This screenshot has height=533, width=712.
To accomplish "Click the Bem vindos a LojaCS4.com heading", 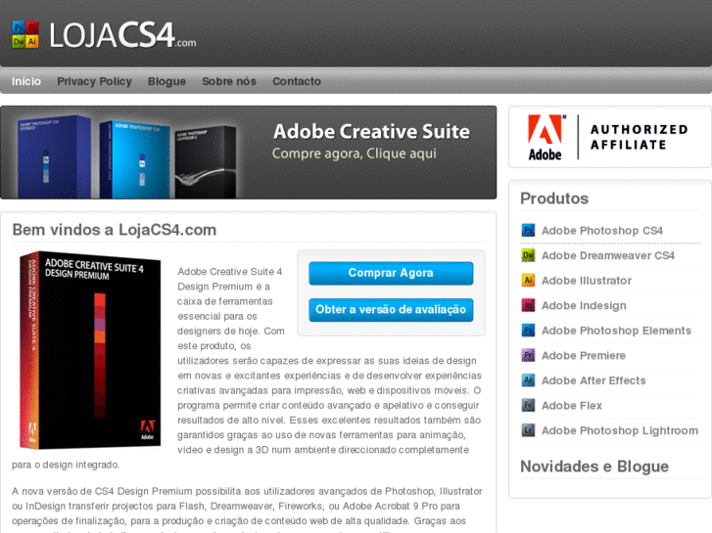I will [115, 230].
